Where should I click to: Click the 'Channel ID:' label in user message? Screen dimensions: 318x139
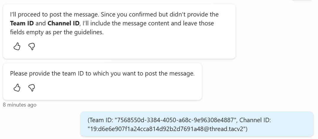click(x=255, y=120)
